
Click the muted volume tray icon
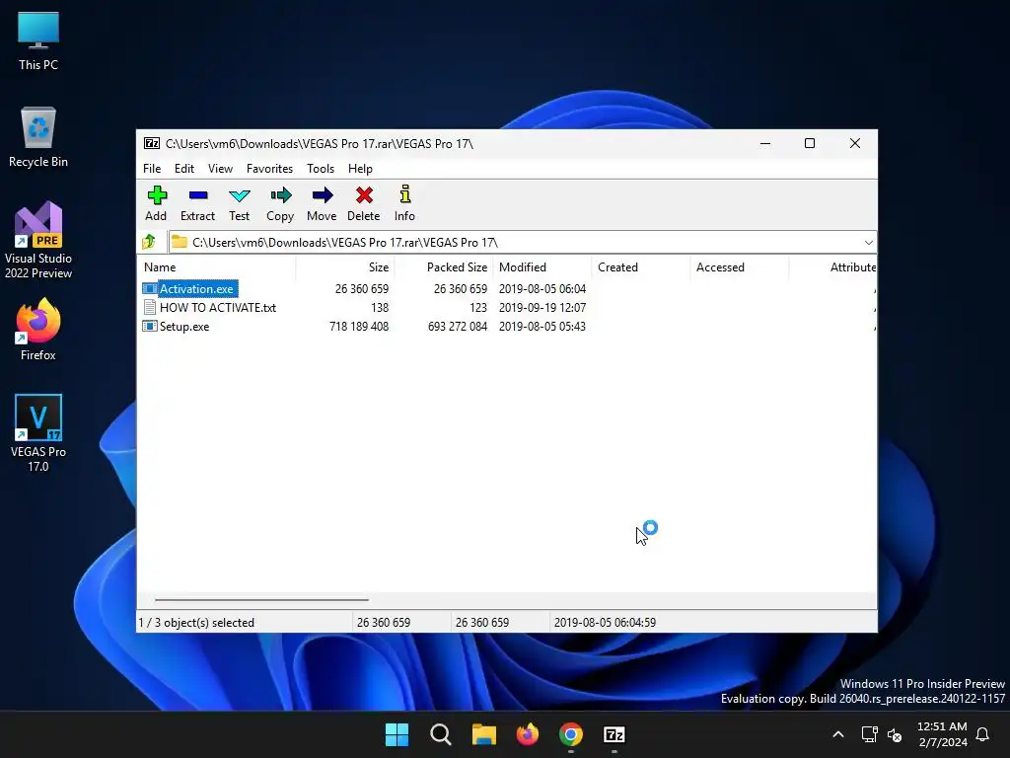[x=895, y=734]
